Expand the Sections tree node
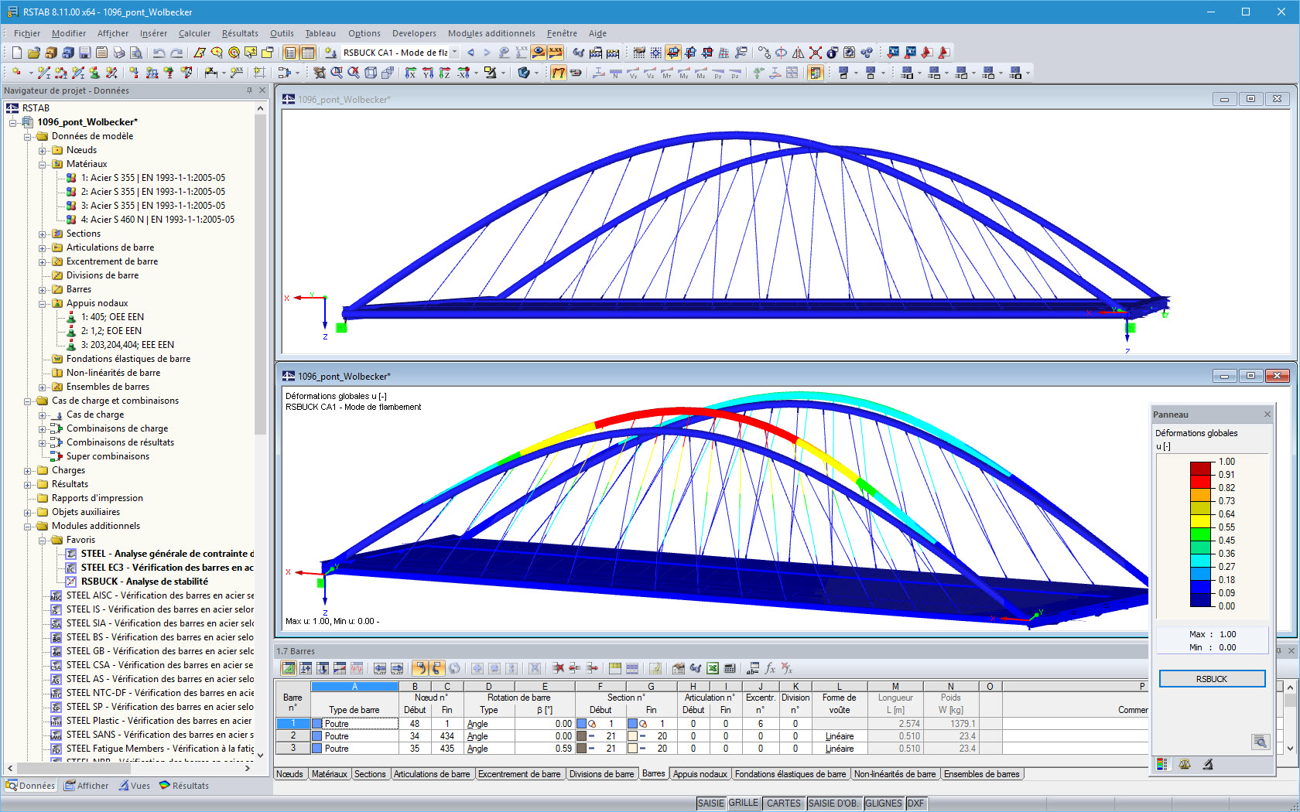The image size is (1300, 812). (x=43, y=234)
